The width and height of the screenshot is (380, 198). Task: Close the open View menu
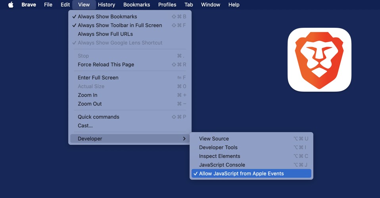(84, 5)
